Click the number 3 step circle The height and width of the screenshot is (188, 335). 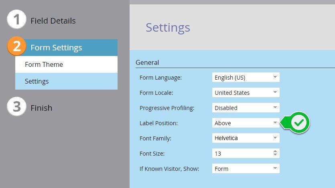pyautogui.click(x=17, y=106)
